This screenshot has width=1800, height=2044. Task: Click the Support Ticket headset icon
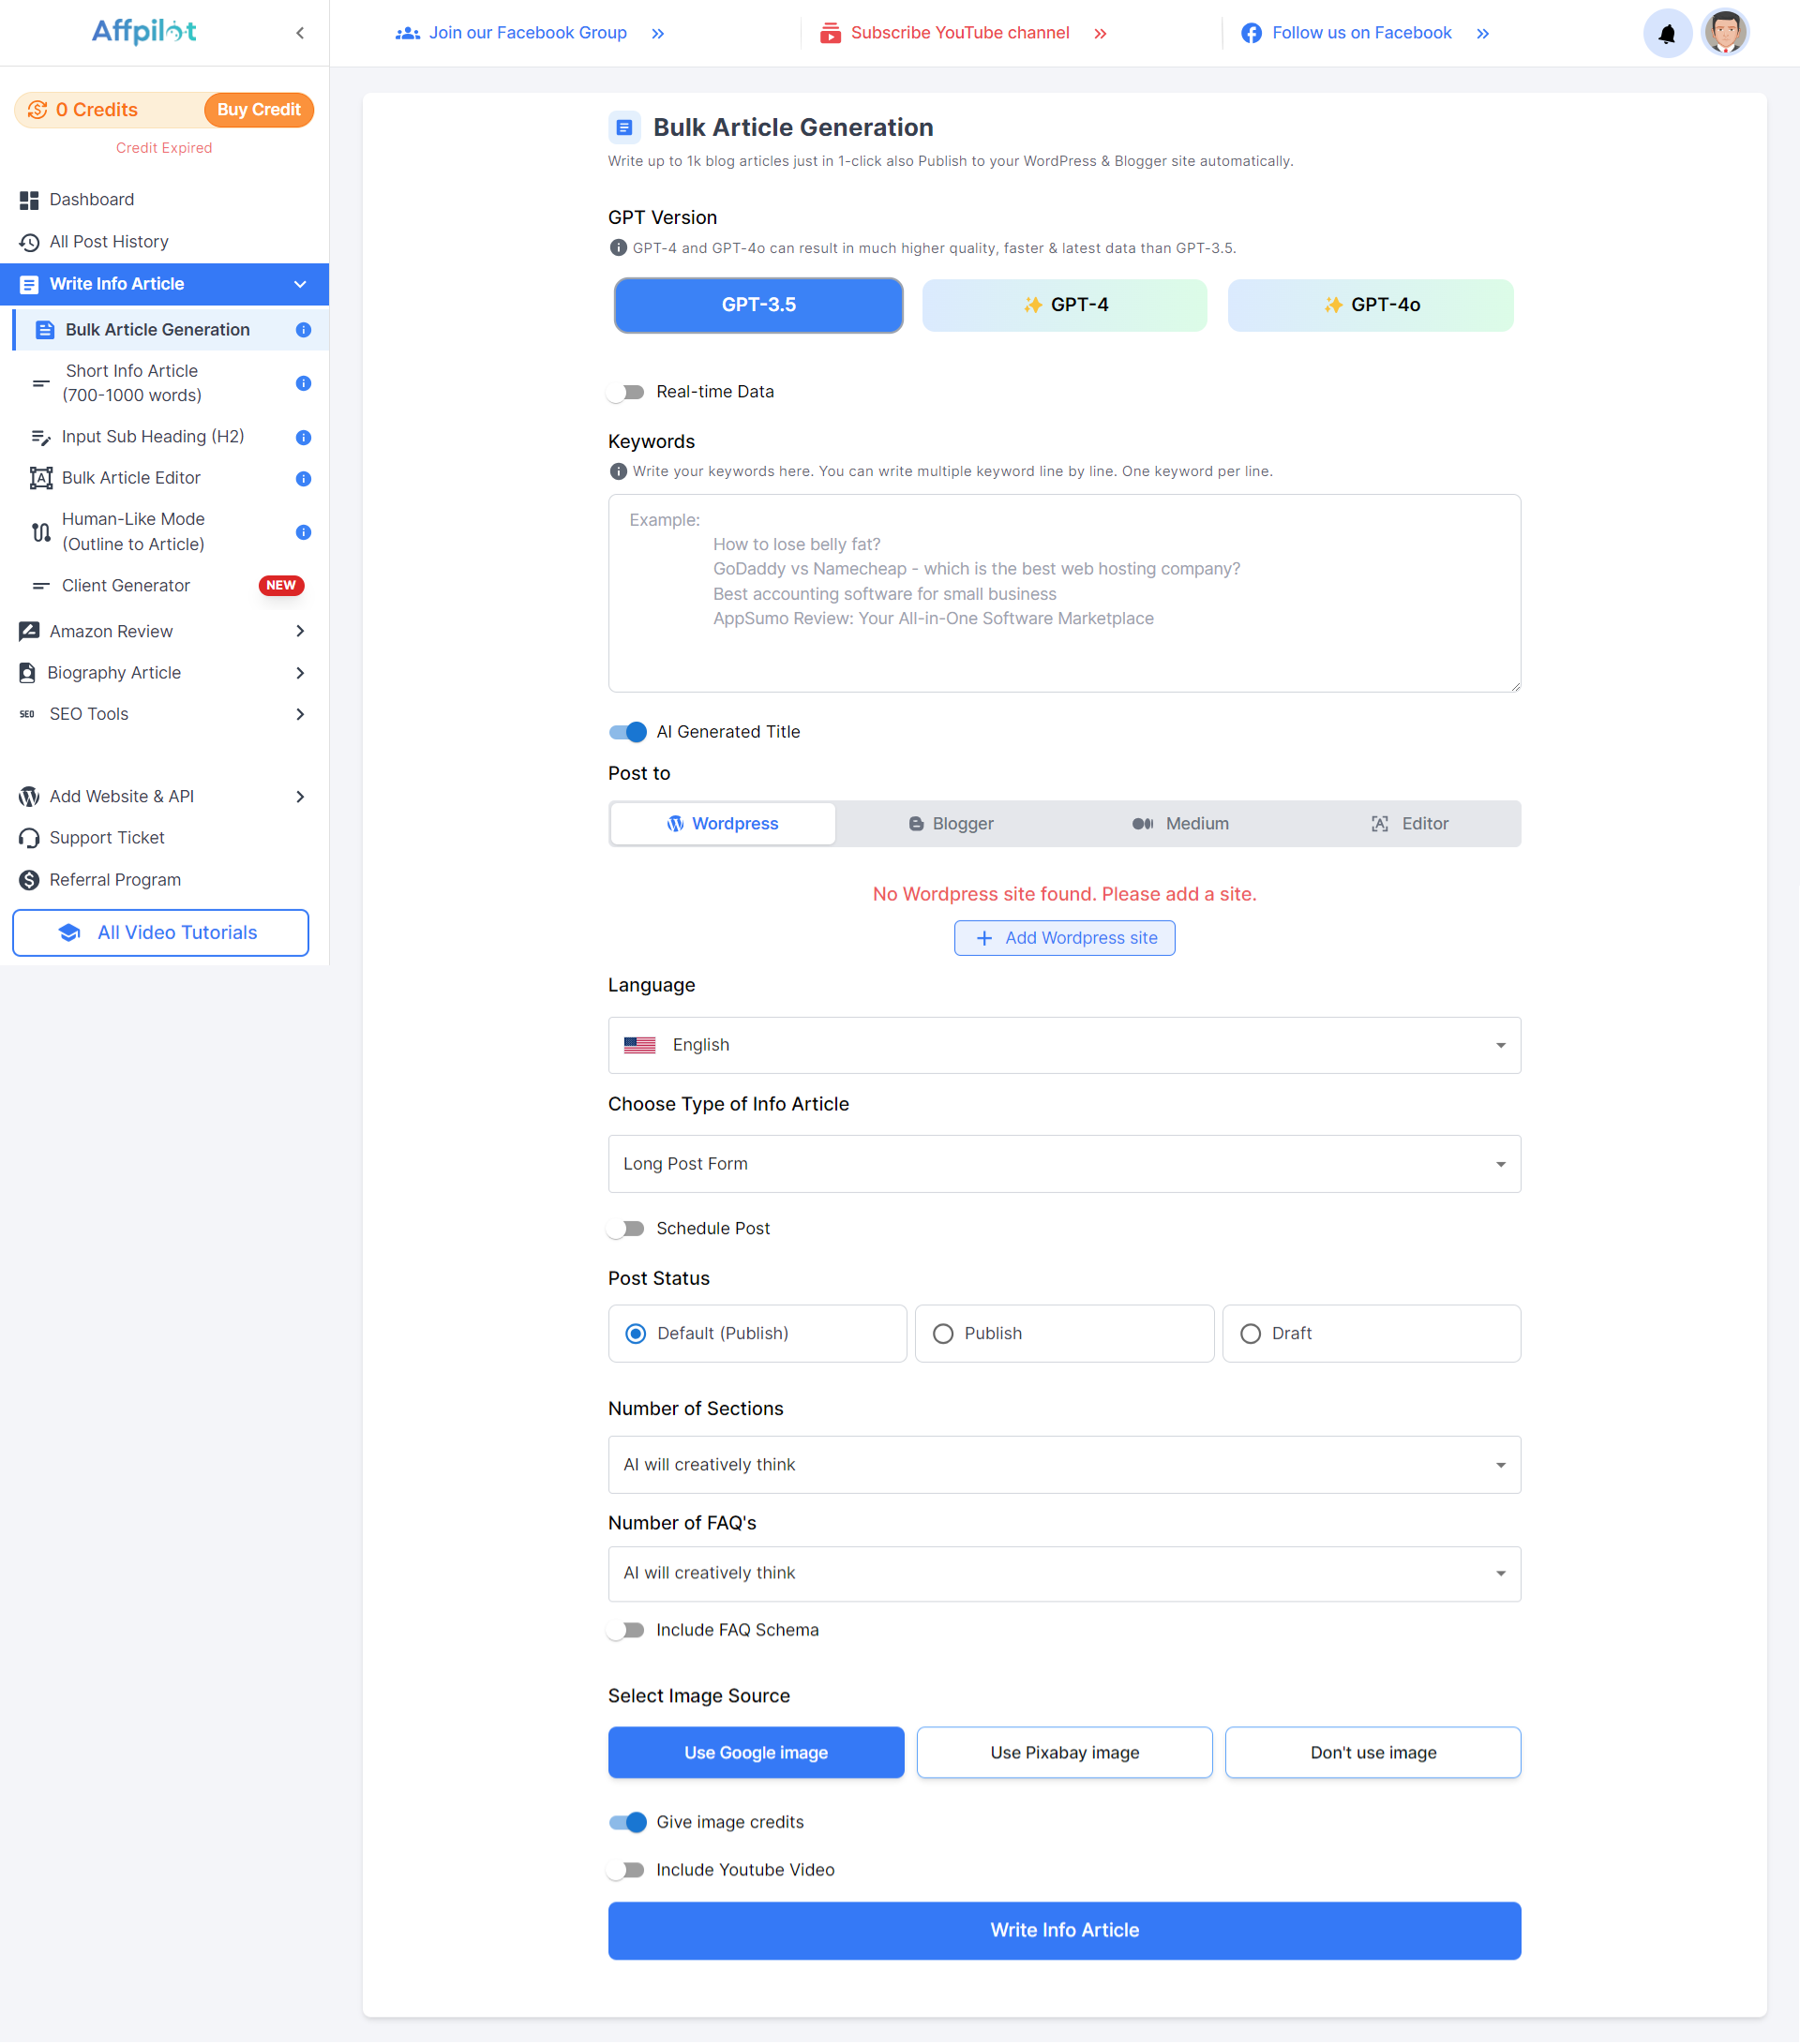[x=29, y=838]
